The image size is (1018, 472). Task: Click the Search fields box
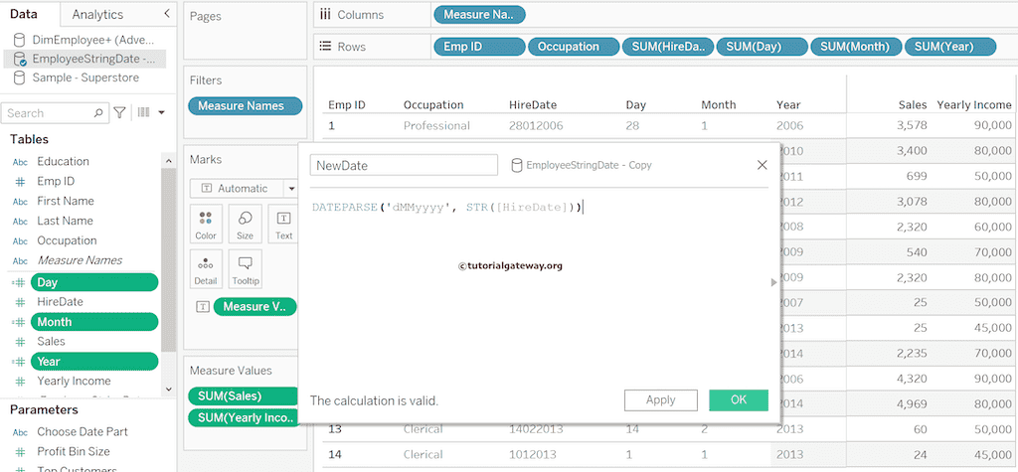55,113
